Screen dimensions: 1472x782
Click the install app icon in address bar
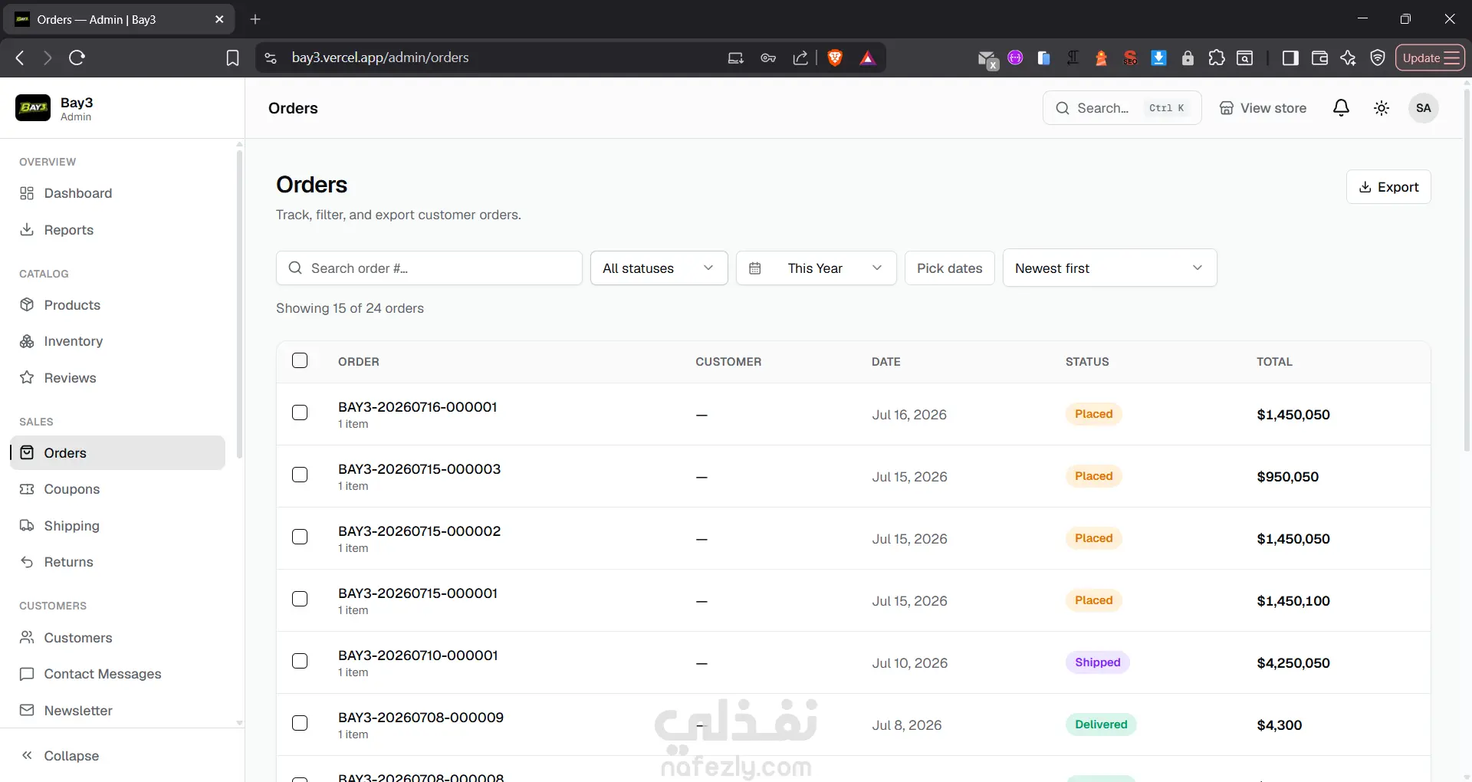coord(735,58)
